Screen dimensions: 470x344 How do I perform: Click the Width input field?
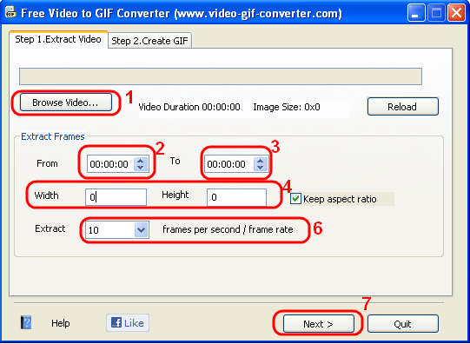[x=116, y=197]
